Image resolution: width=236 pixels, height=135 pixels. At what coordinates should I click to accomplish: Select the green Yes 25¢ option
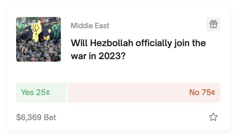[x=41, y=92]
